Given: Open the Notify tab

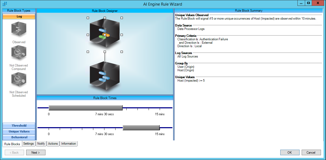Looking at the screenshot, I should (41, 144).
